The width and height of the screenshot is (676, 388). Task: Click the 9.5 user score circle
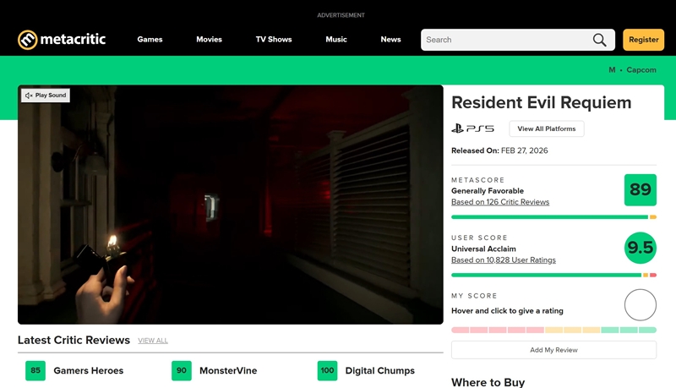640,248
